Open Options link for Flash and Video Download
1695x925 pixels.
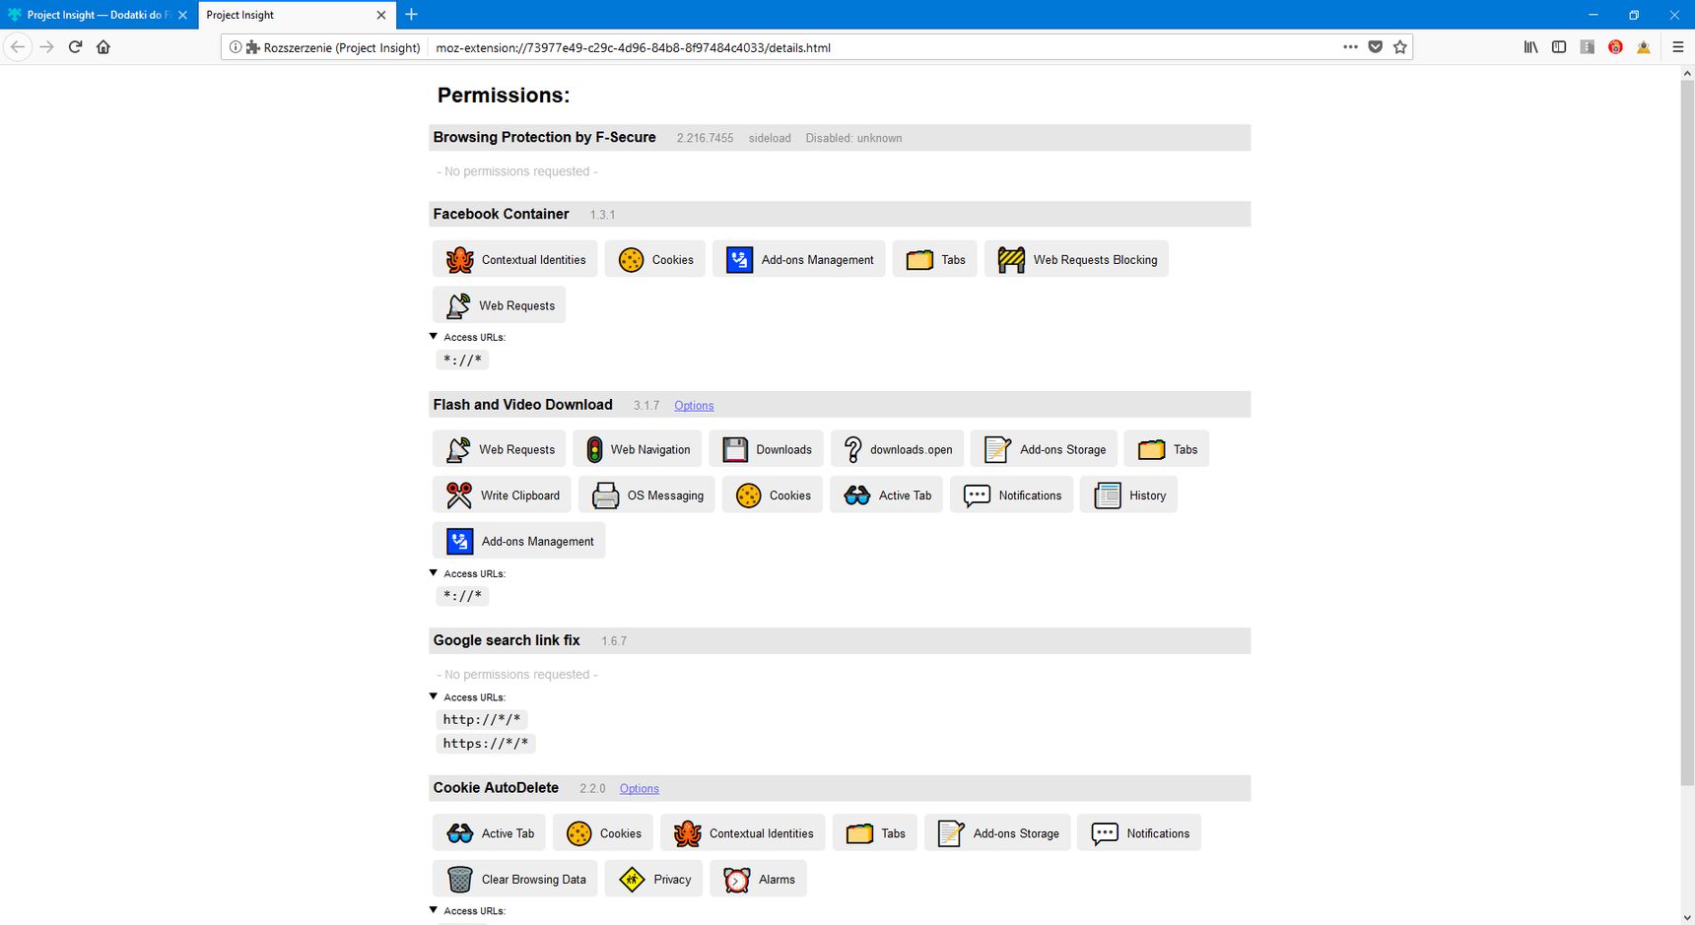pos(694,405)
